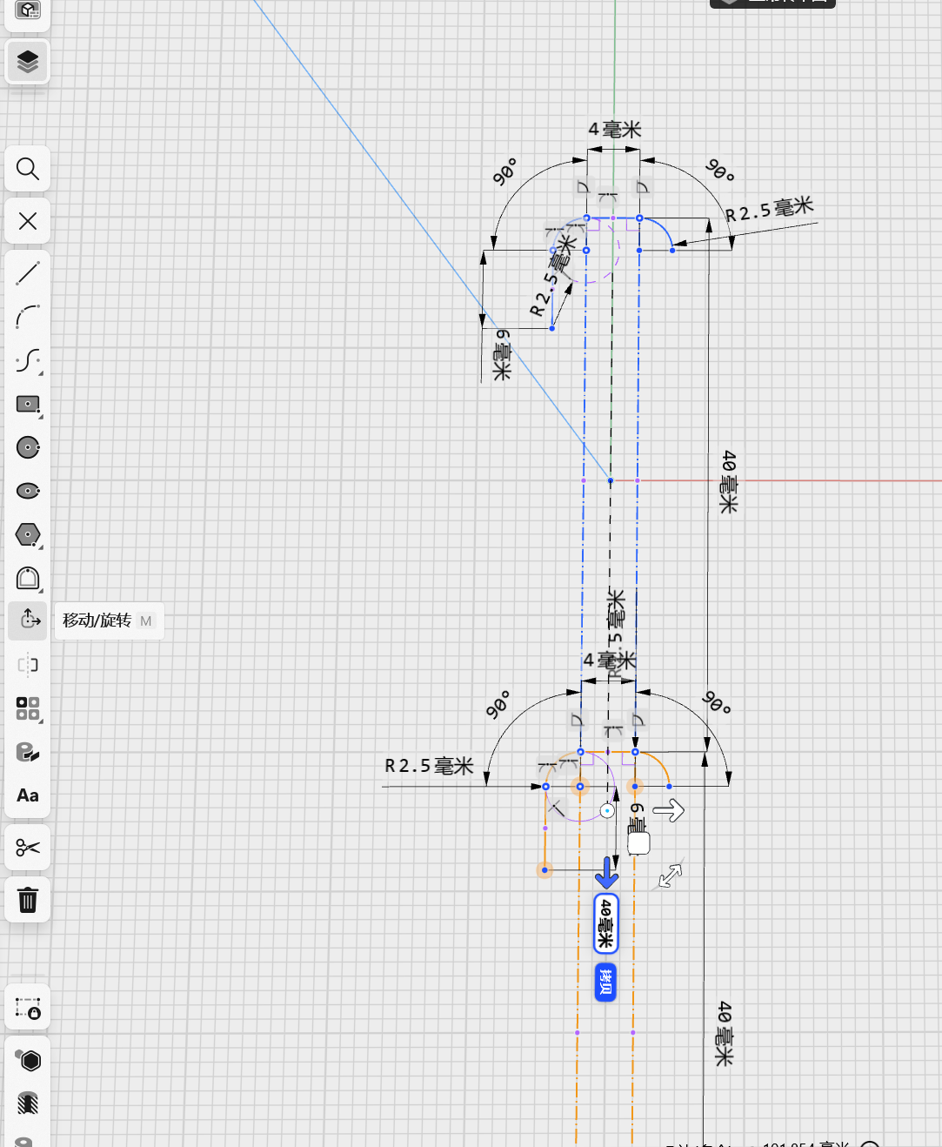Click the lower left tangent constraint badge
The image size is (942, 1147).
coord(578,720)
